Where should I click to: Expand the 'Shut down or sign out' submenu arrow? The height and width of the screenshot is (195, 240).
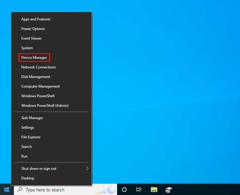(87, 169)
